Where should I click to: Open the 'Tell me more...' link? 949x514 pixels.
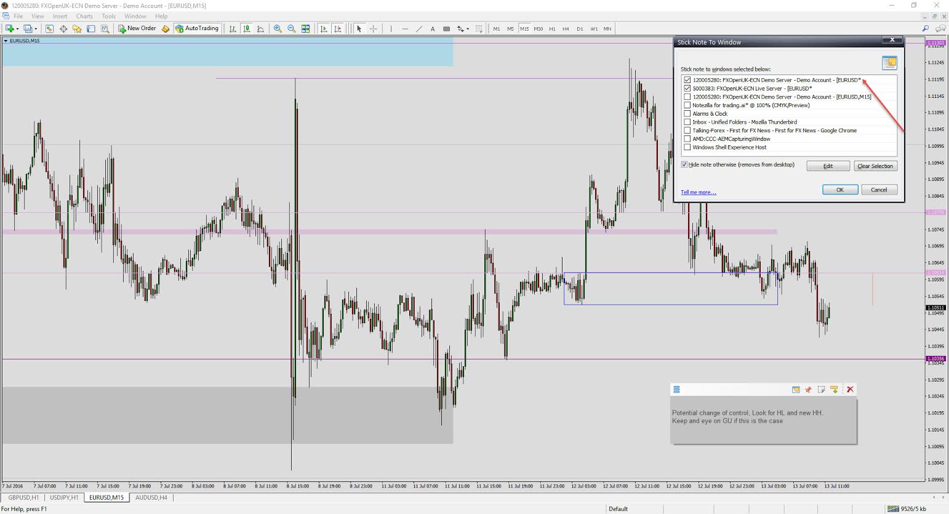click(699, 193)
